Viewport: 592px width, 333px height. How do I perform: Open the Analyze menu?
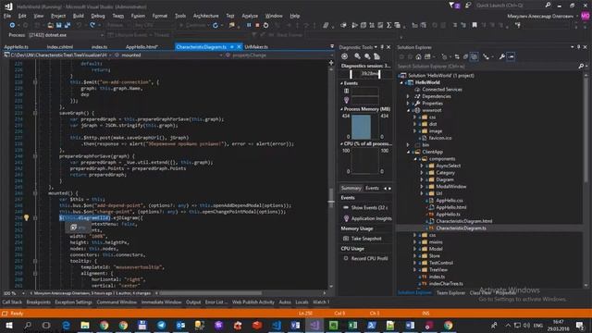click(250, 16)
